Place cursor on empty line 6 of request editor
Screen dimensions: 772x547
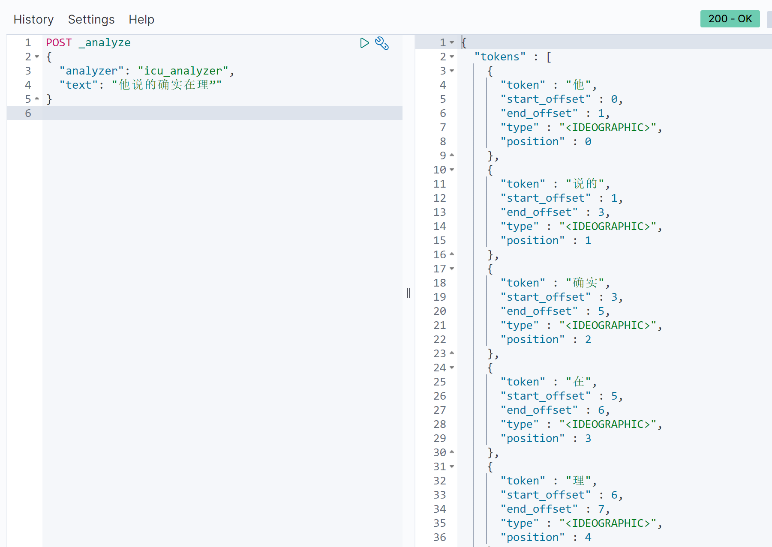point(222,113)
